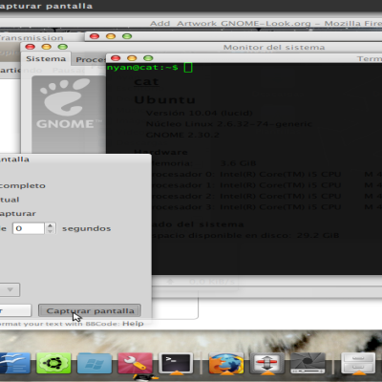
Task: Maximize the Firefox window with its green button
Action: point(127,36)
